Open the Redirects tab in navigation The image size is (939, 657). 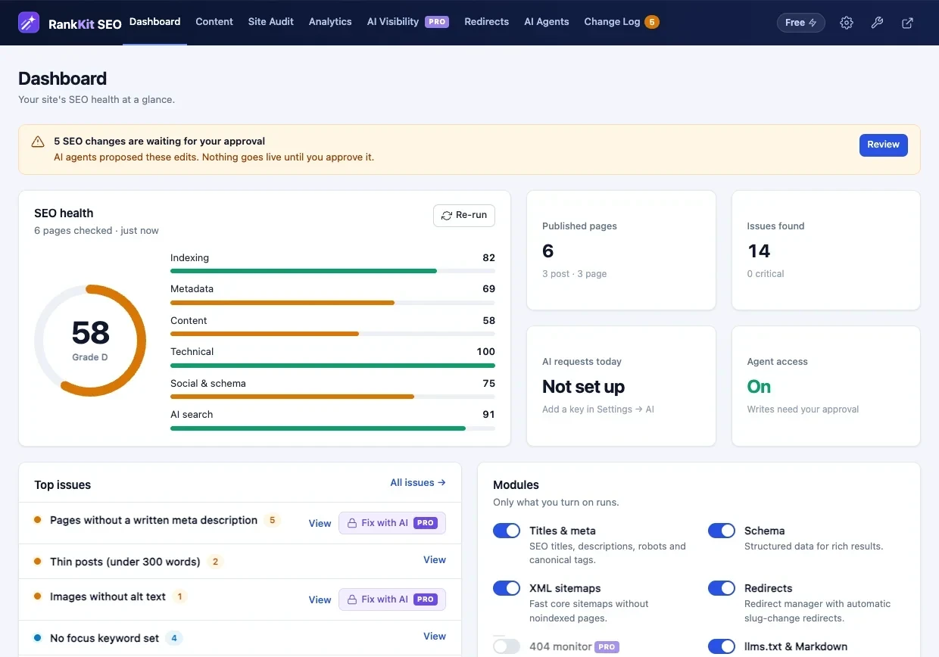pyautogui.click(x=487, y=22)
